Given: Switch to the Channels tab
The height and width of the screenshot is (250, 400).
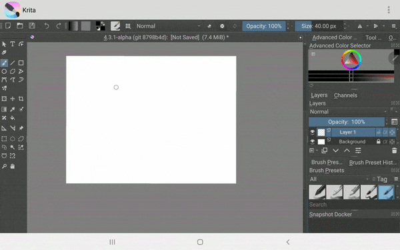Looking at the screenshot, I should click(x=345, y=95).
